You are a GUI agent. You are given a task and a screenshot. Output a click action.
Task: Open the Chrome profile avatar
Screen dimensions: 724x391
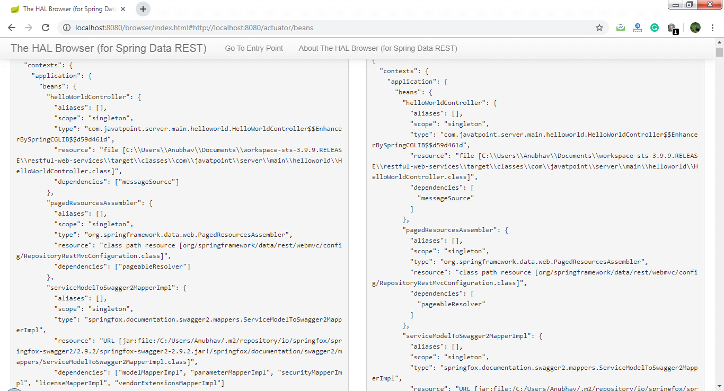point(695,28)
